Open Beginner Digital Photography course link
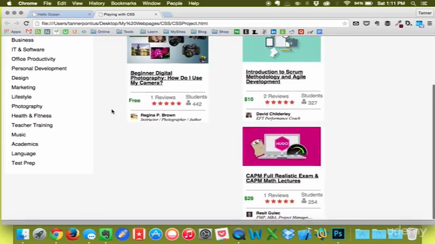Screen dimensions: 435x244 [166, 78]
